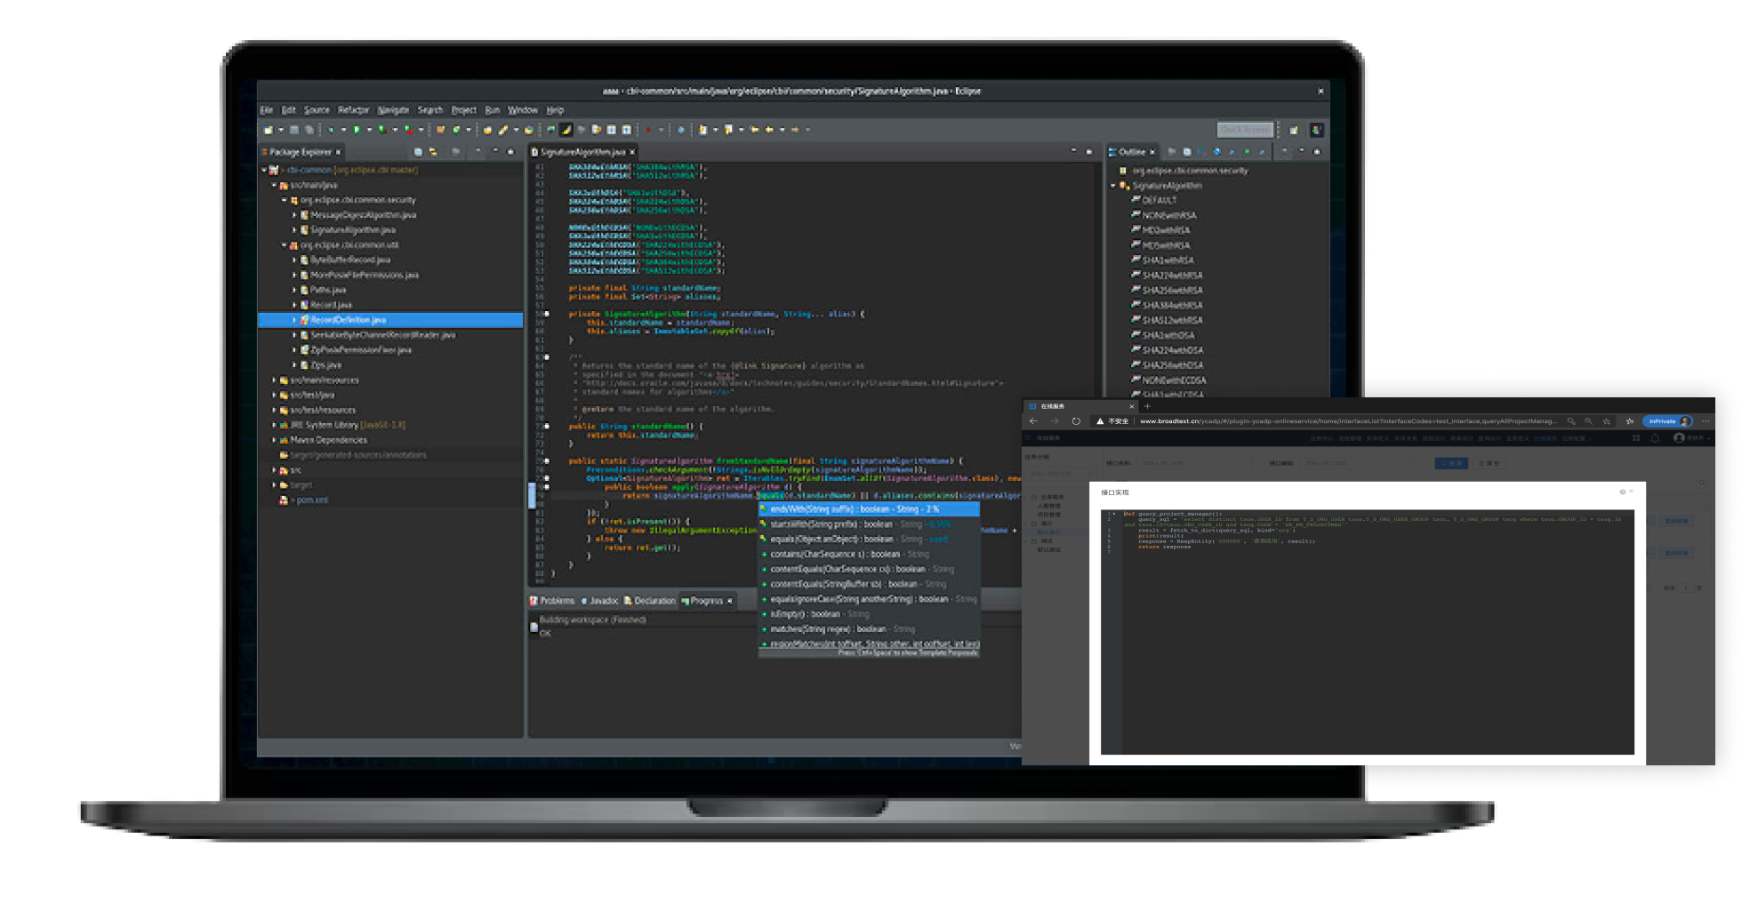
Task: Open the Refactor menu
Action: tap(353, 110)
